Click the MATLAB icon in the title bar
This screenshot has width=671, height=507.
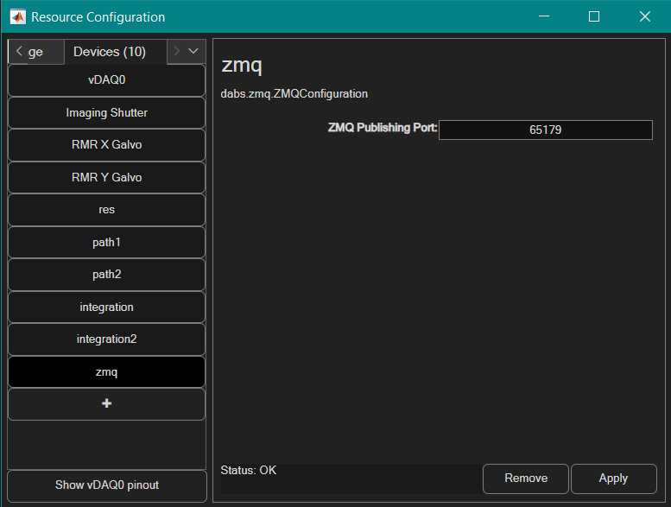click(18, 17)
